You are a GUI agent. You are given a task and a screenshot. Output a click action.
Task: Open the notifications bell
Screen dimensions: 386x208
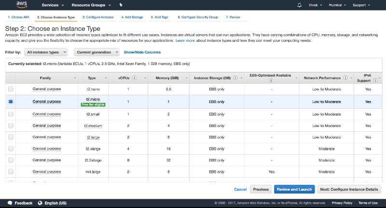(x=299, y=5)
